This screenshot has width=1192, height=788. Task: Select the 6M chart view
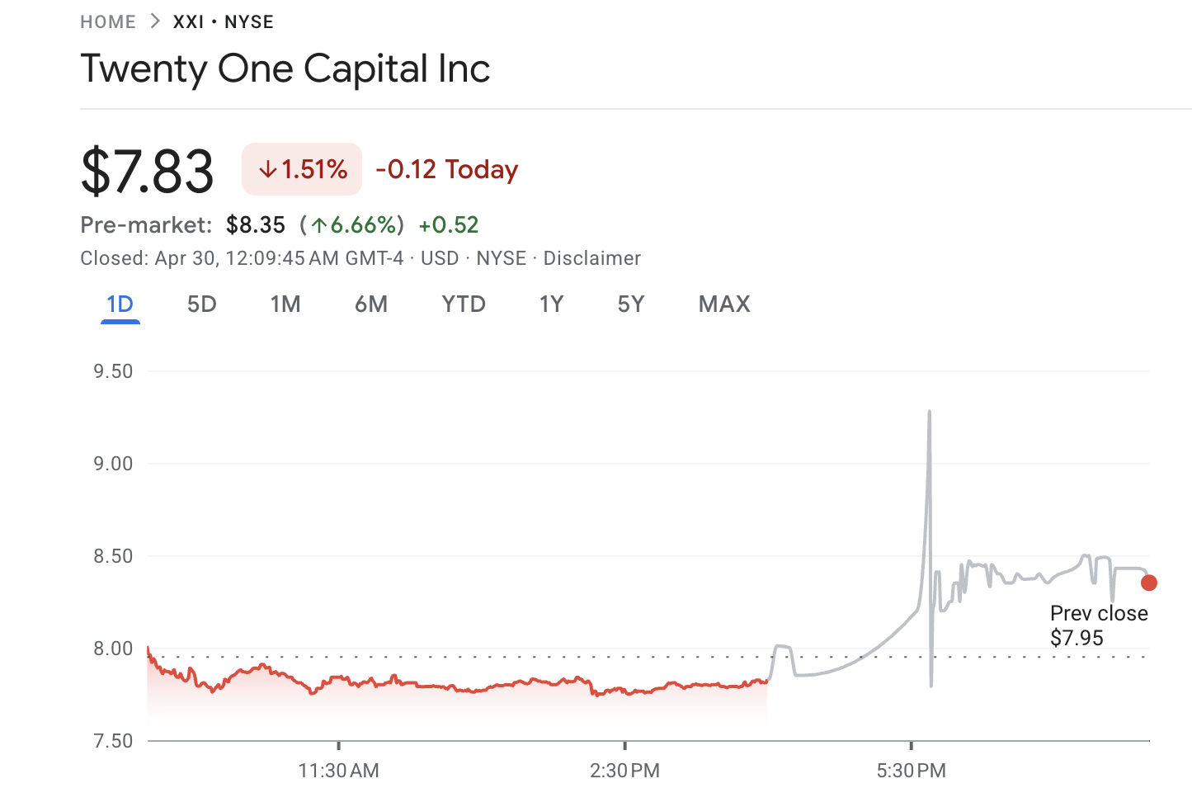(x=371, y=304)
